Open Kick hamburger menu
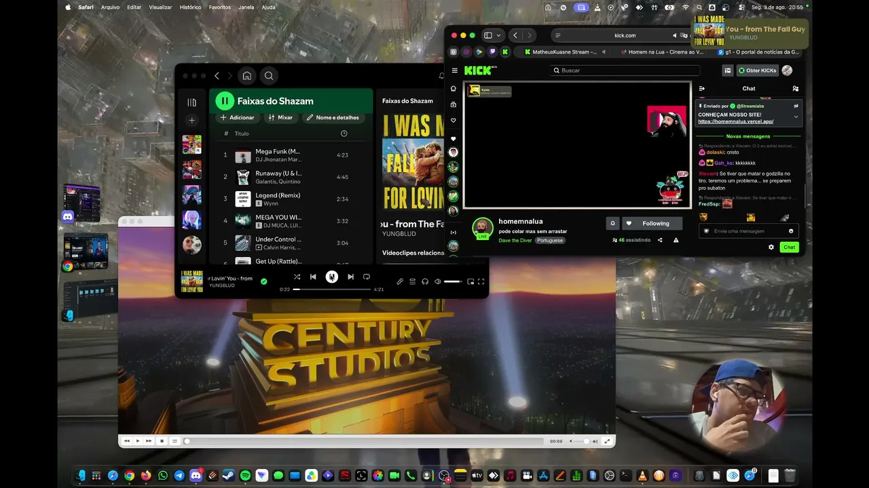The width and height of the screenshot is (869, 488). [455, 70]
